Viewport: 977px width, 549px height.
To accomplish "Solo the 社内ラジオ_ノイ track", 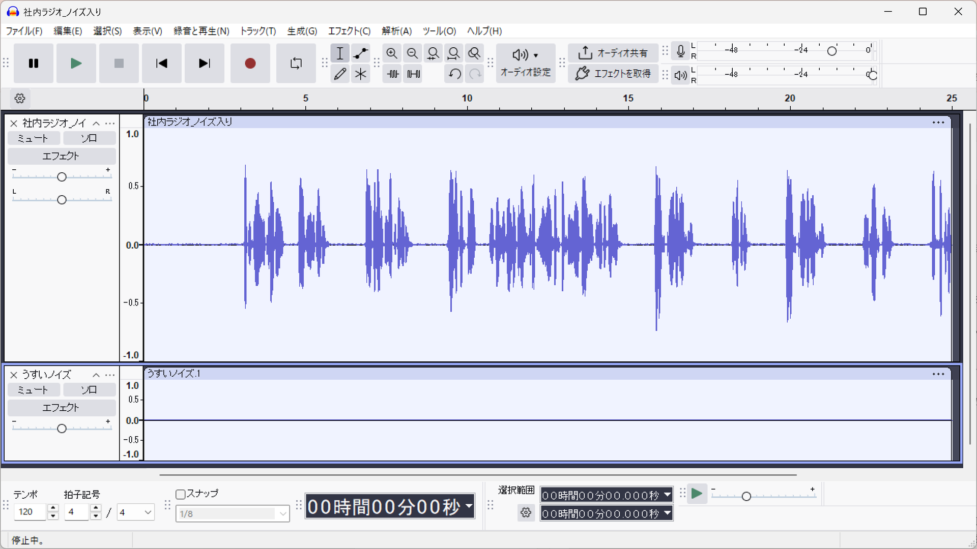I will 89,138.
